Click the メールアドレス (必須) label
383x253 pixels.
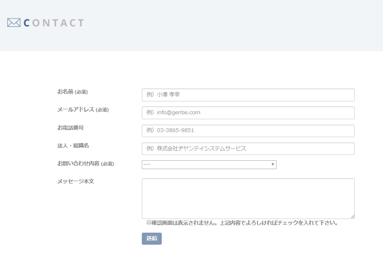[x=83, y=110]
